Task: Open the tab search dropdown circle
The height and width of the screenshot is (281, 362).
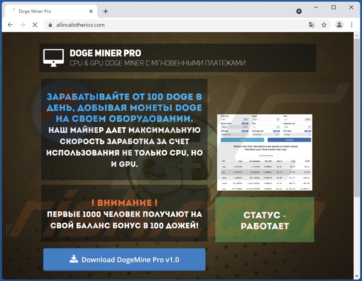Action: 299,11
